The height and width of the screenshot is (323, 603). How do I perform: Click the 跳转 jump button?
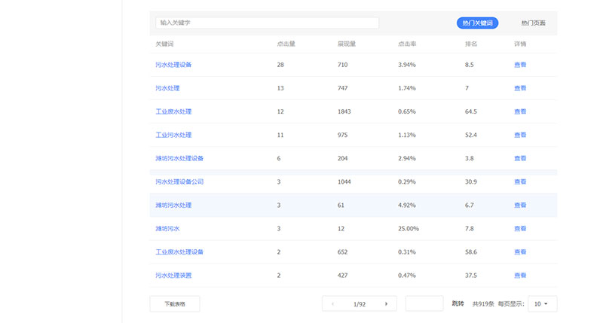click(x=458, y=304)
